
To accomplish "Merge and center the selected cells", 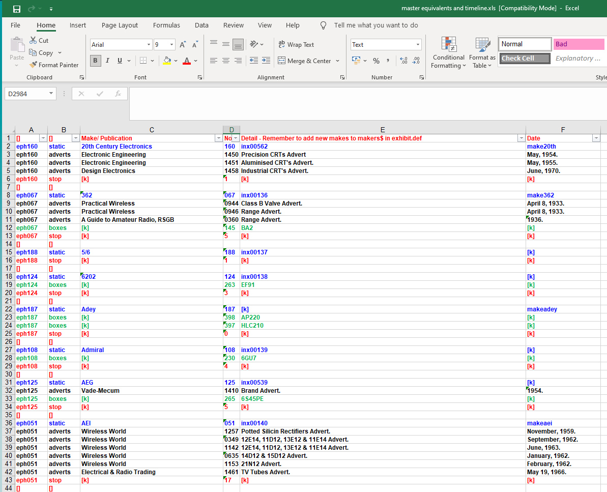I will tap(304, 61).
